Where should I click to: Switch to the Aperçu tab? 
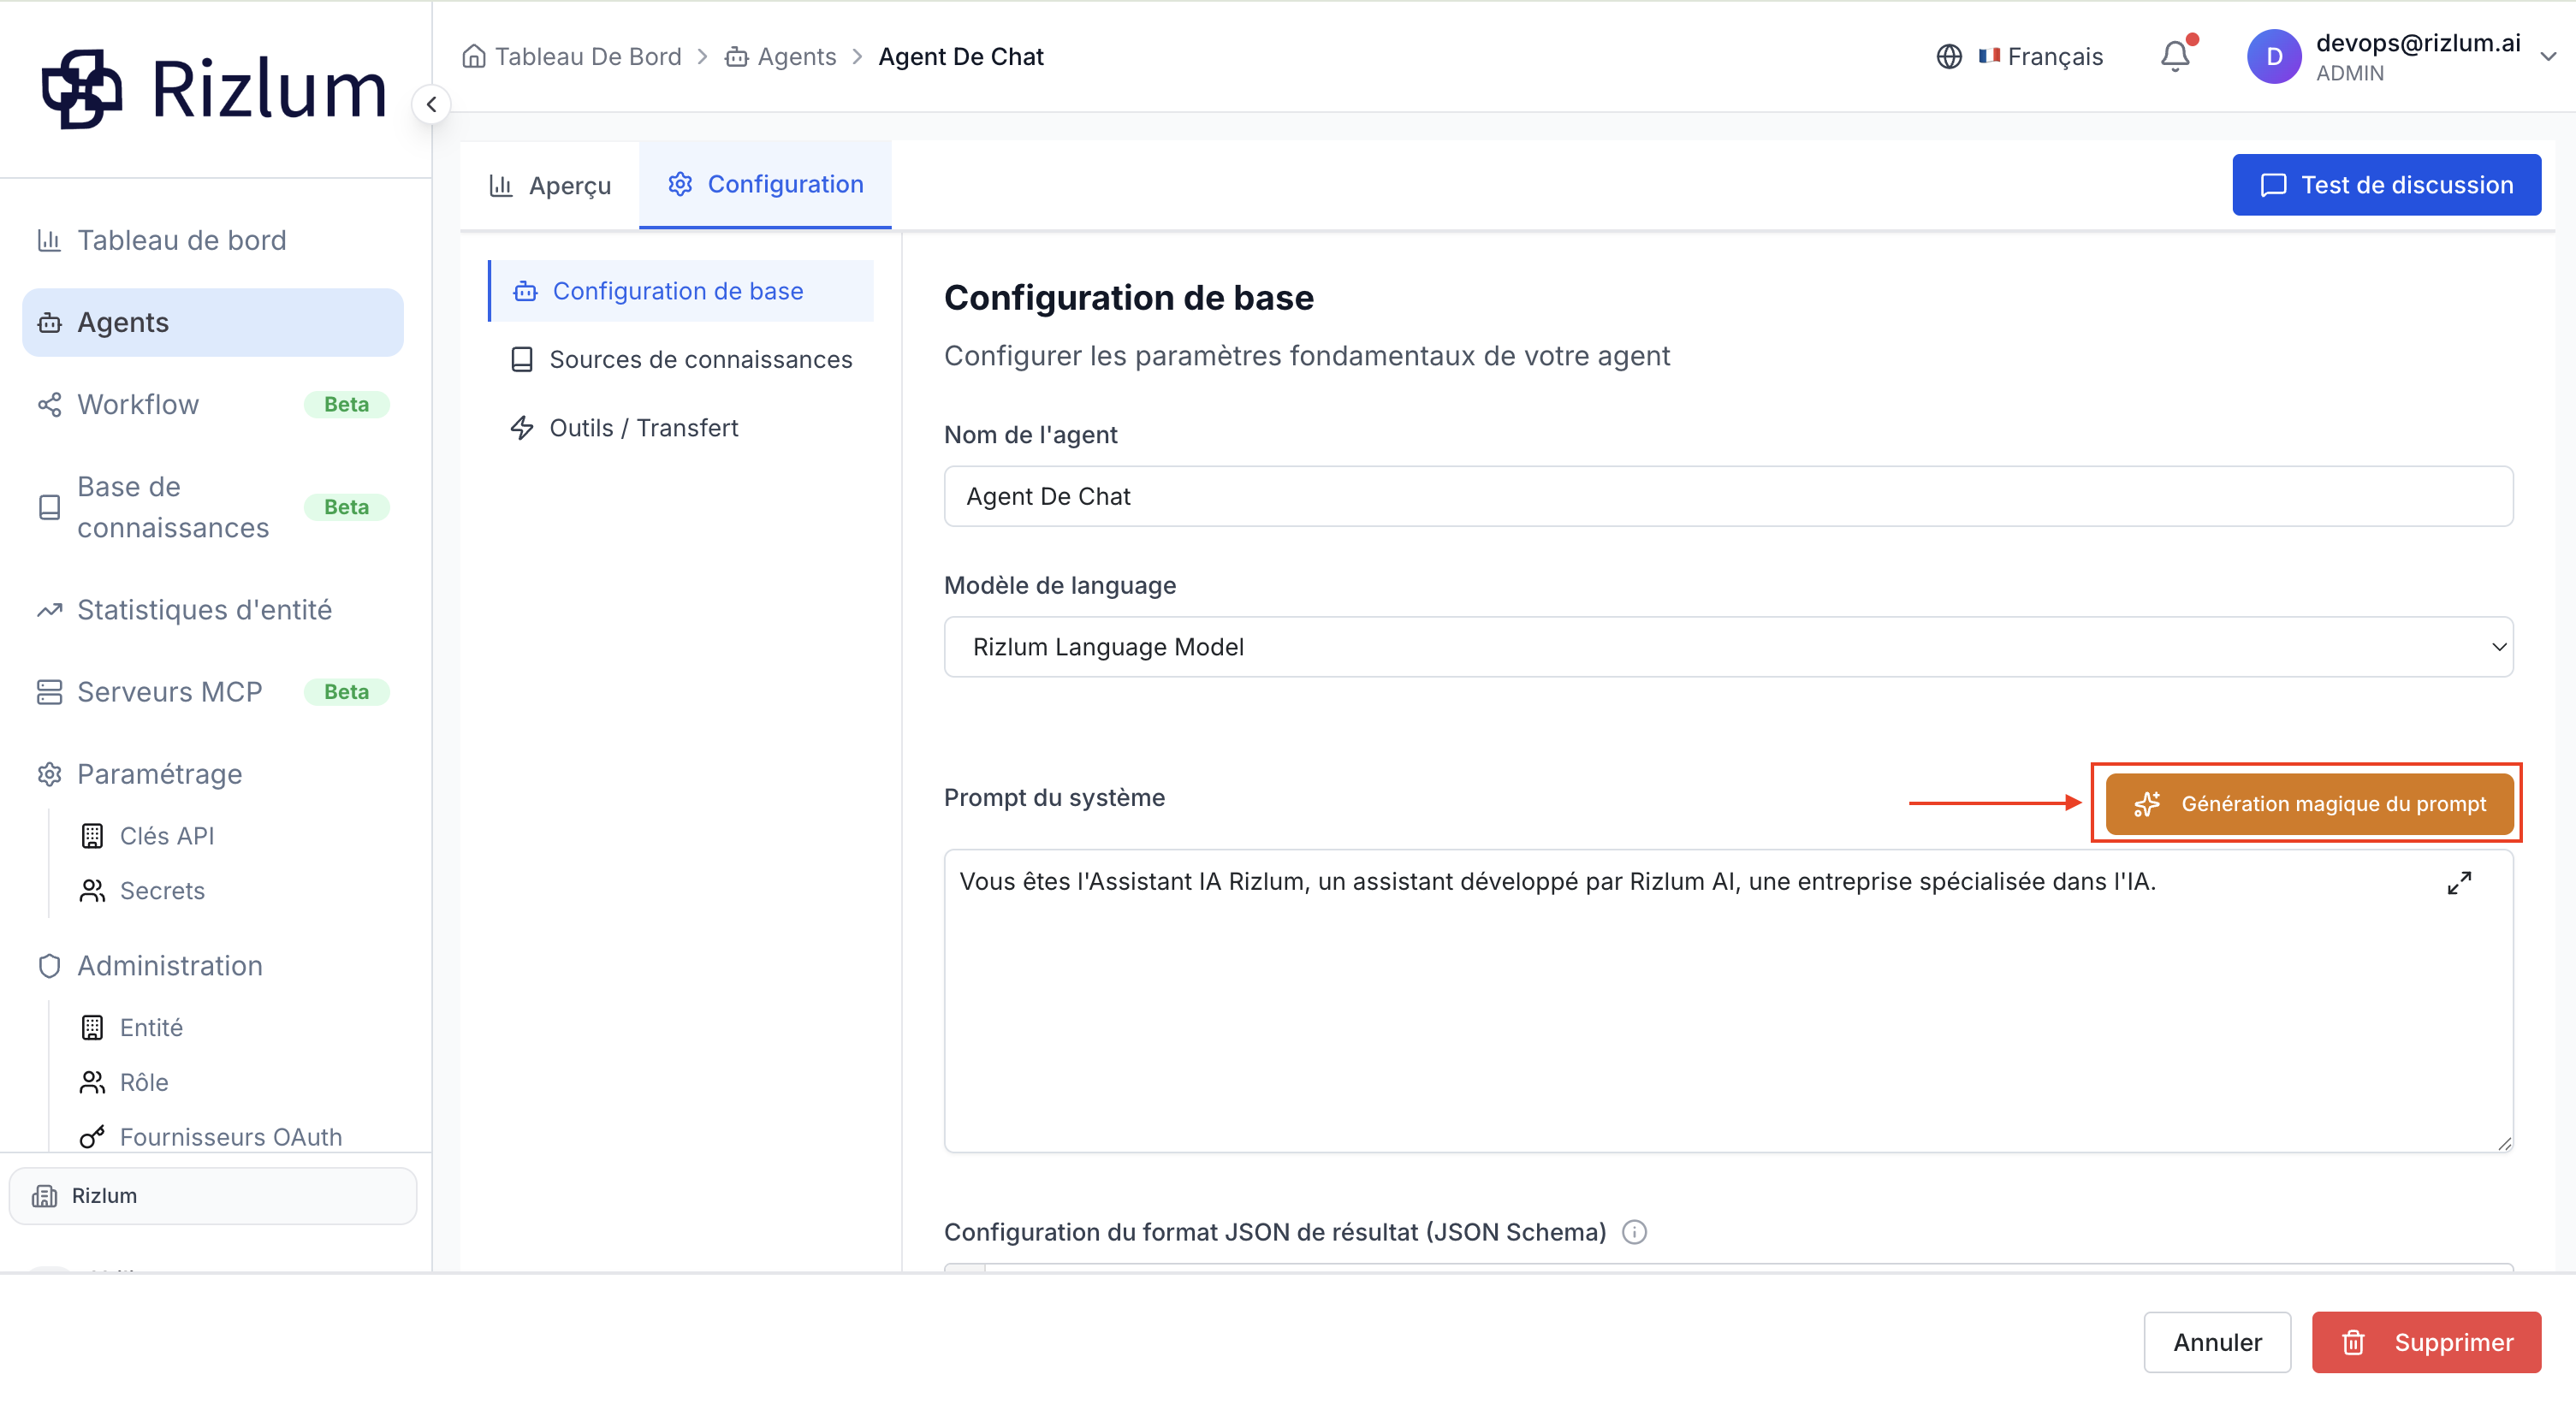click(x=550, y=185)
